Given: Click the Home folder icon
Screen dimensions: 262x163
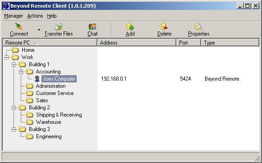Looking at the screenshot, I should pos(15,50).
